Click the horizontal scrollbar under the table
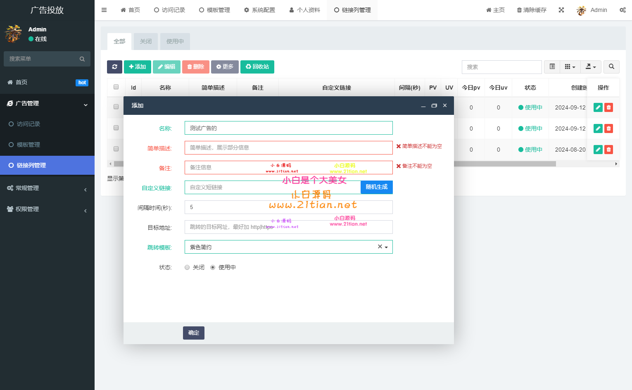The height and width of the screenshot is (390, 632). pos(504,164)
